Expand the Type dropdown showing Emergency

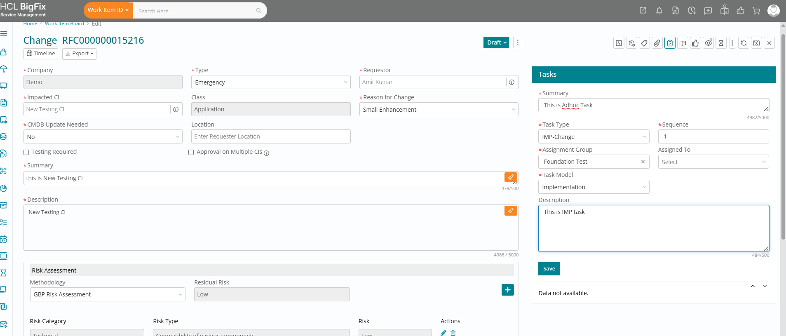point(271,82)
